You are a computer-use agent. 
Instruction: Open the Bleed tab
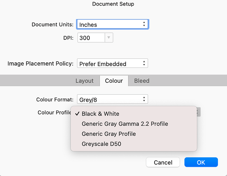coord(142,81)
